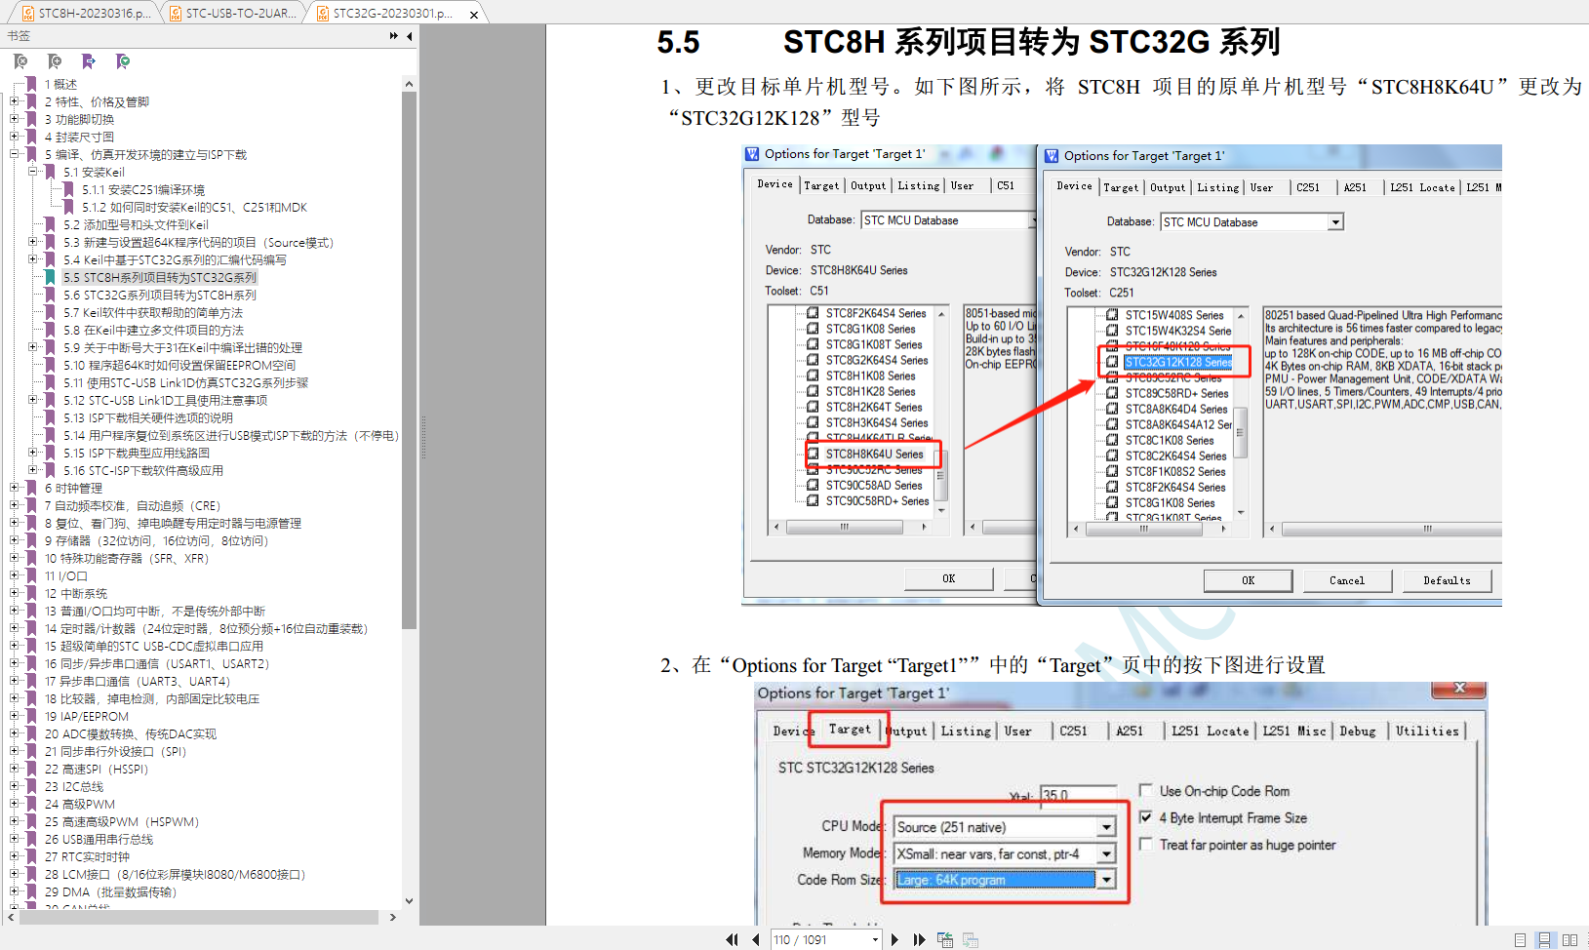Open bookmark '12 中断系统'
This screenshot has width=1589, height=950.
[76, 593]
